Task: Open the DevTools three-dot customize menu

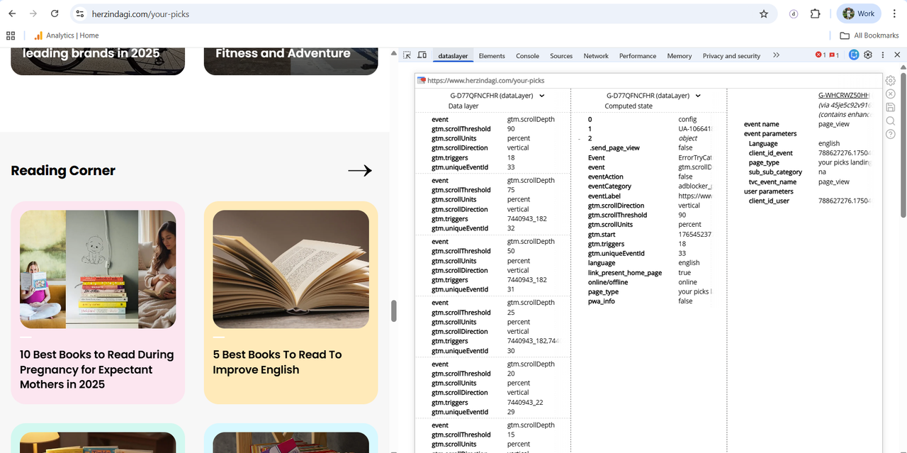Action: pos(883,55)
